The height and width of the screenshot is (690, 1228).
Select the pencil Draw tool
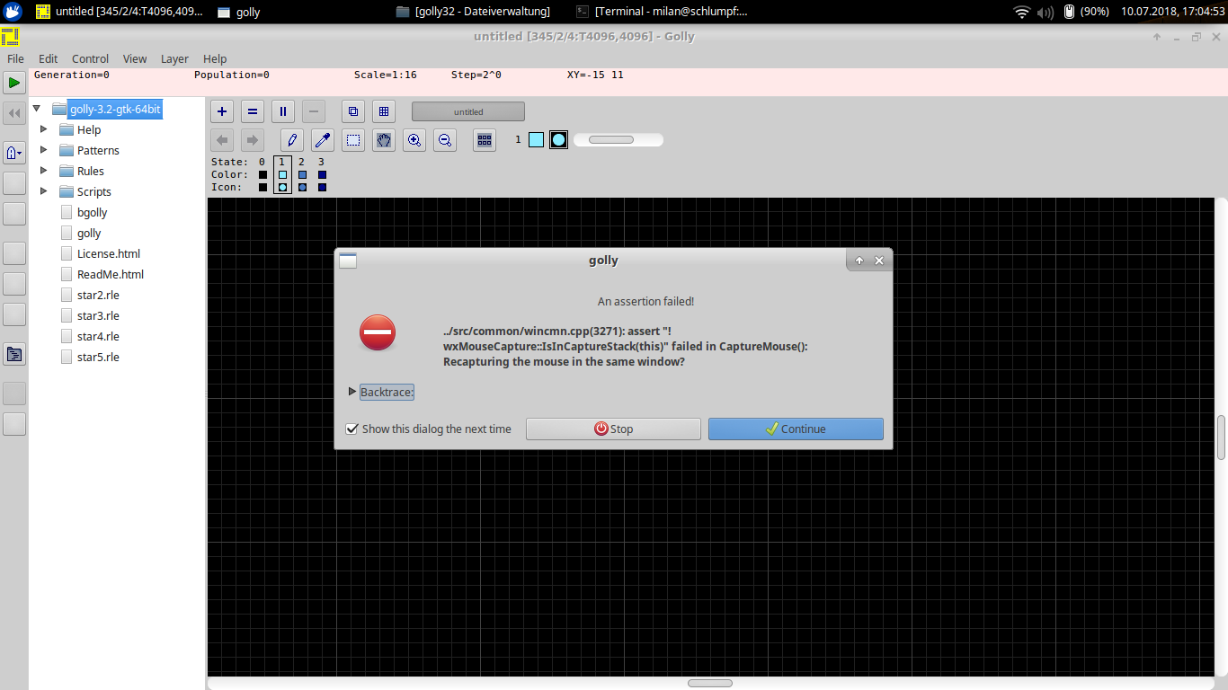pyautogui.click(x=291, y=139)
